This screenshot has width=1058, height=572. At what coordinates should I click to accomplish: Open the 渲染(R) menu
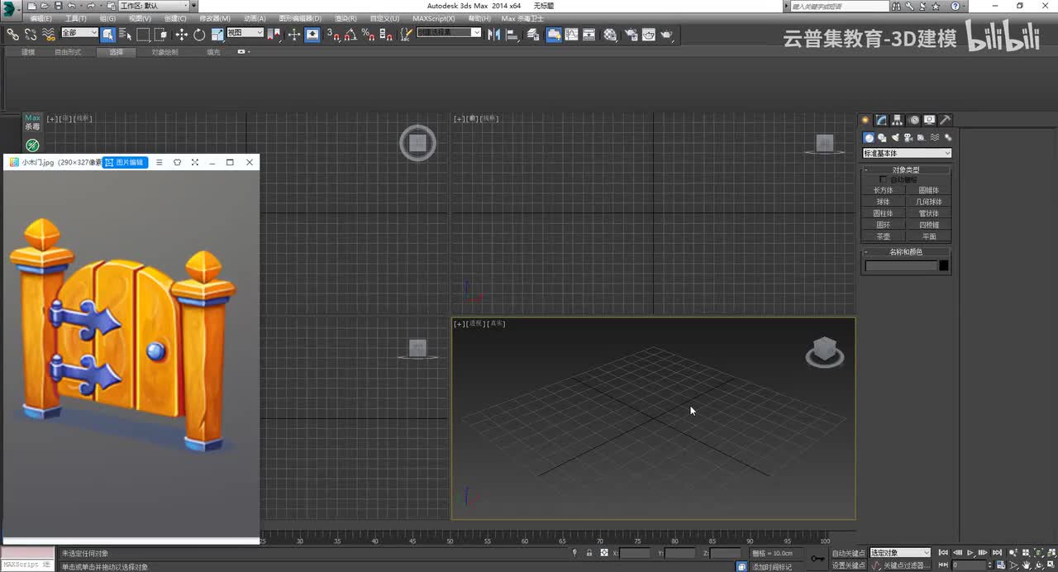(x=346, y=18)
